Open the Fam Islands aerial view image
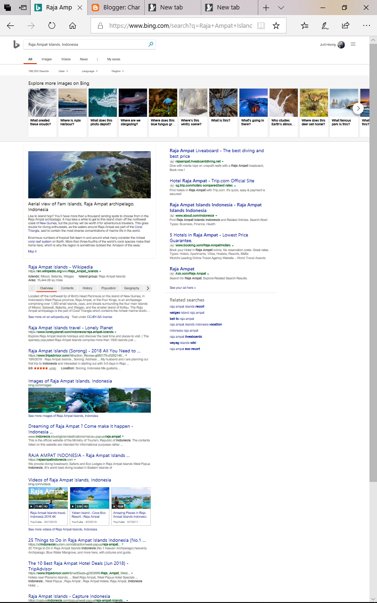 click(90, 175)
